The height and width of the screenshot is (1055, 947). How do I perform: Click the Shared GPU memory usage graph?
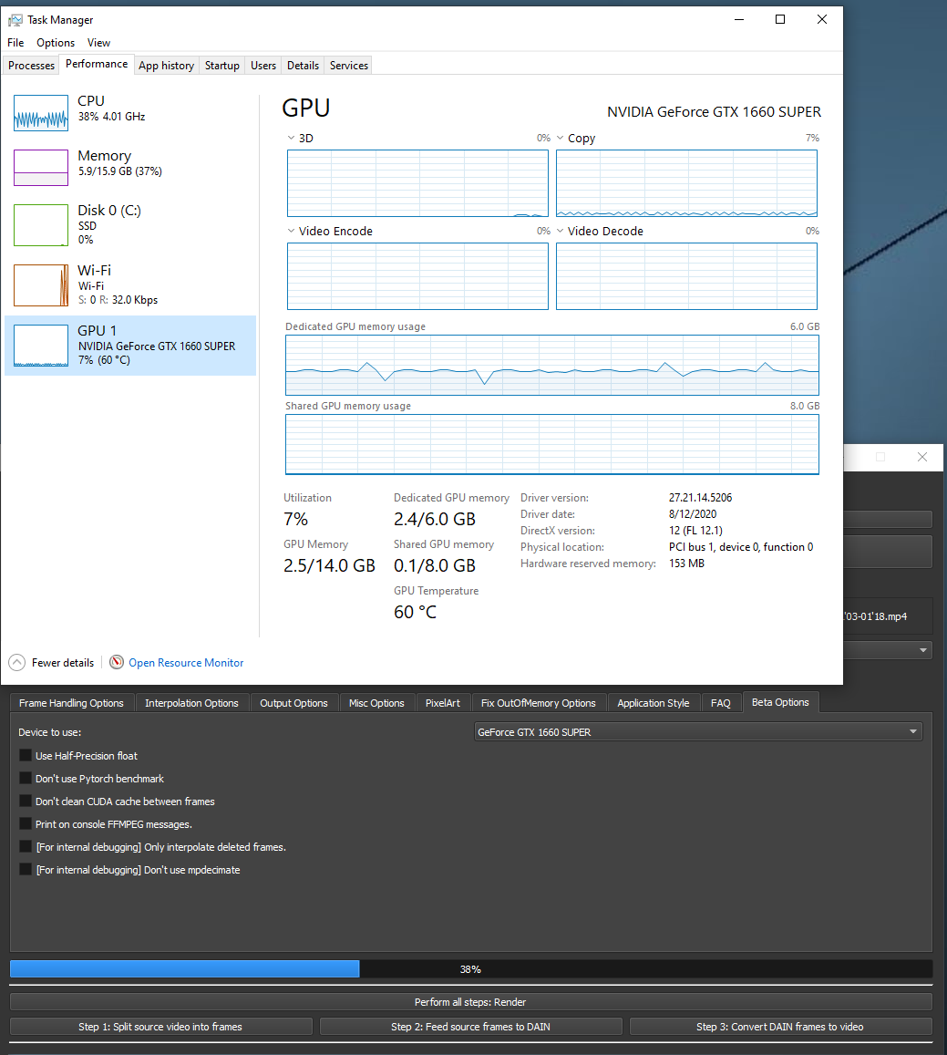click(x=552, y=445)
